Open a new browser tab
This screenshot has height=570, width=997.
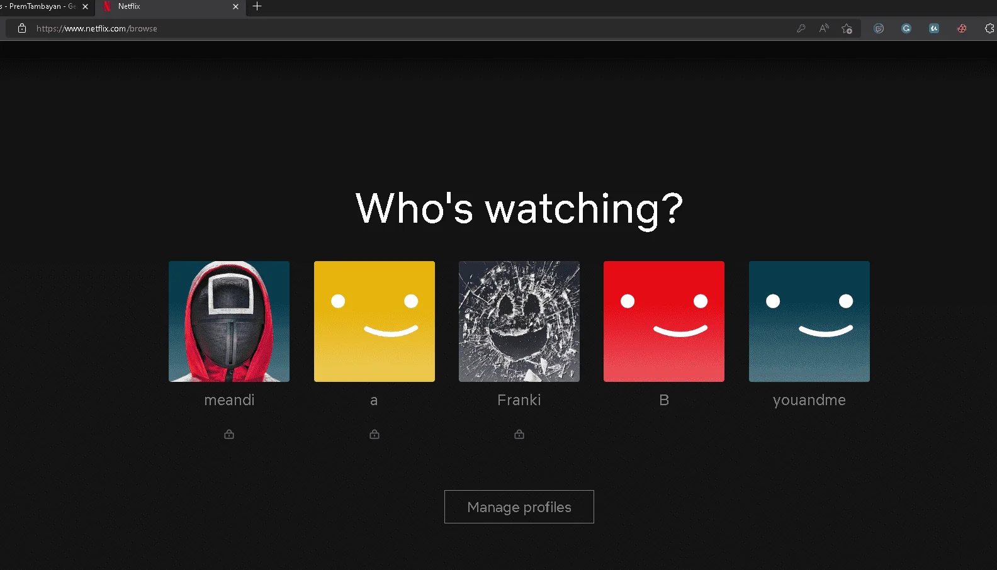[257, 6]
